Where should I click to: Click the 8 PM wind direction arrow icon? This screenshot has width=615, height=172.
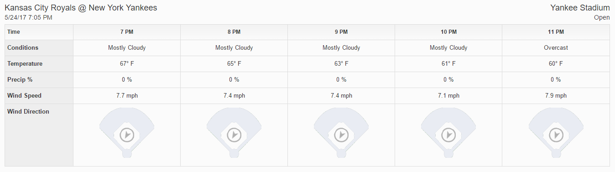click(x=234, y=135)
